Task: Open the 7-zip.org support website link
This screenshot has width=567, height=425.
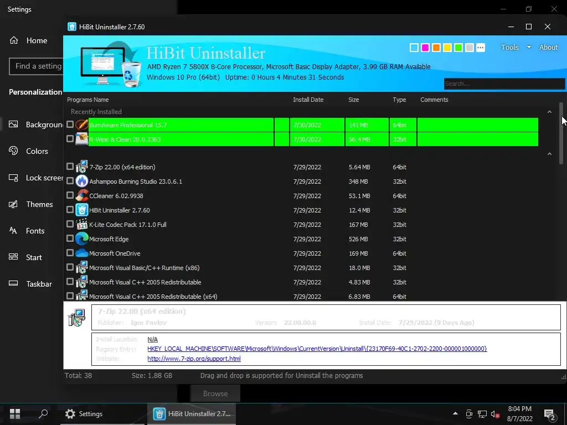Action: pos(194,359)
